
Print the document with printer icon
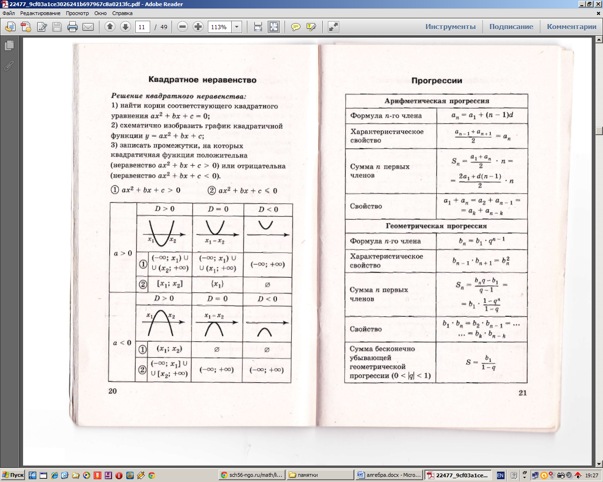(x=73, y=27)
